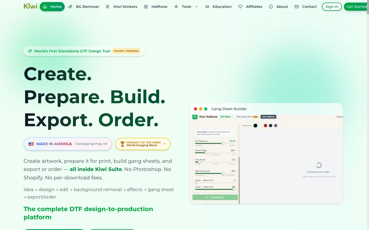
Task: Select the navy preview color swatch
Action: coord(271,125)
